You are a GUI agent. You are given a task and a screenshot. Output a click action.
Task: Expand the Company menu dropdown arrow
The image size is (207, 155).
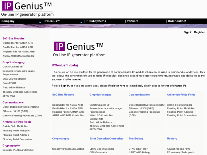[40, 22]
